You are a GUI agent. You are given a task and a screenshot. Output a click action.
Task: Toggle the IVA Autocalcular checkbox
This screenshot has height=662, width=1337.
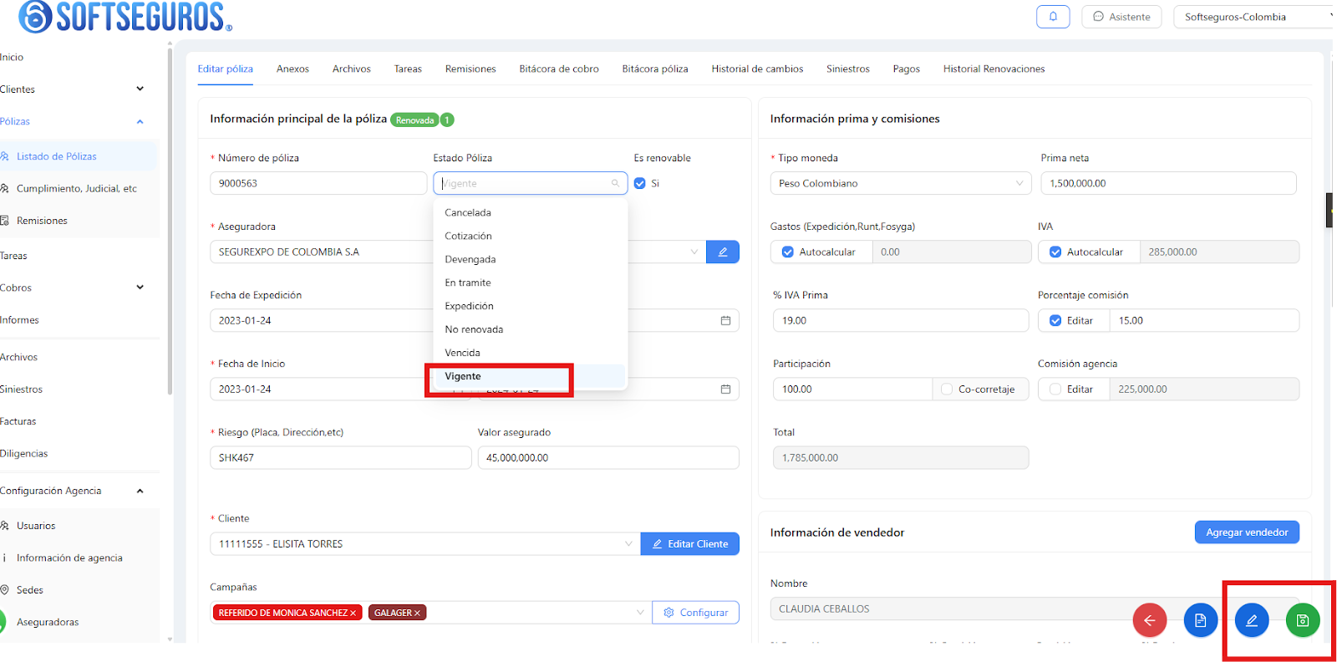(x=1055, y=252)
